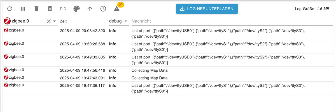Refresh the log view
This screenshot has height=112, width=336.
click(x=10, y=9)
